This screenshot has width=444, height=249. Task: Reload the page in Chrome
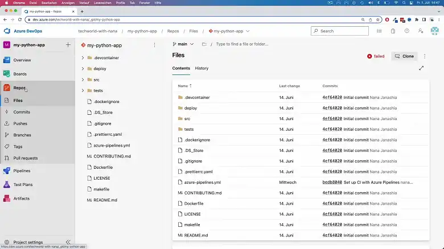[x=20, y=19]
